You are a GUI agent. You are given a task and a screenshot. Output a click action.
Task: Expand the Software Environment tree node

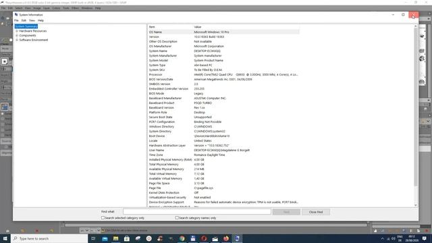point(17,40)
